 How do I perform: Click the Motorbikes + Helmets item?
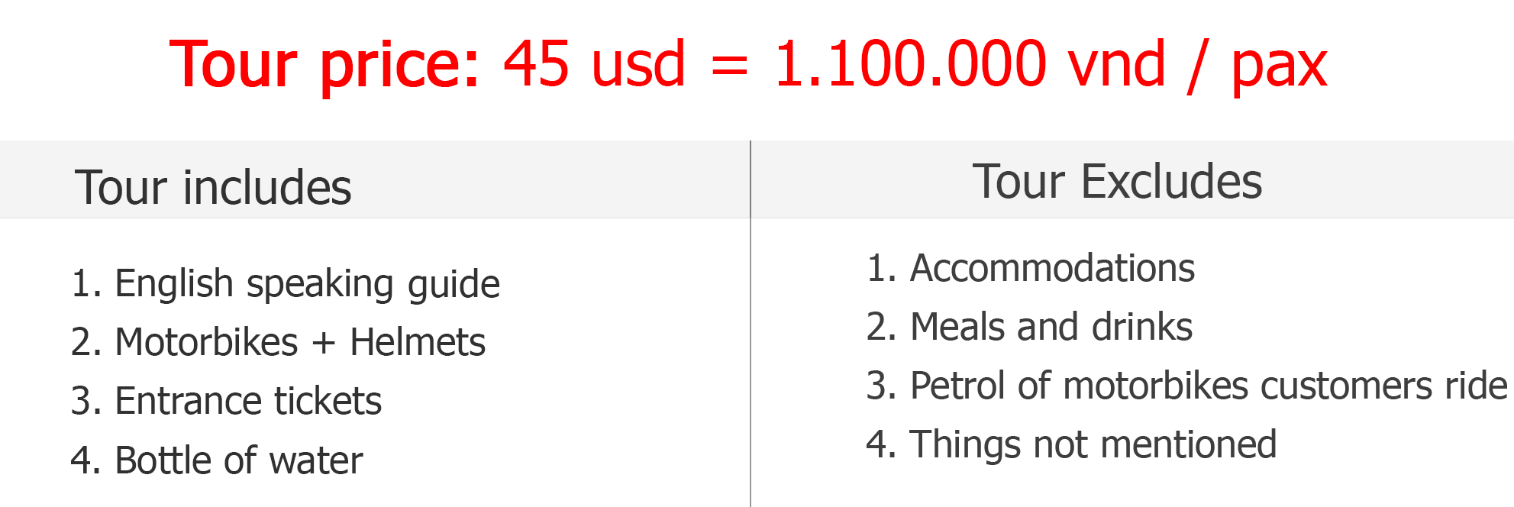click(278, 342)
